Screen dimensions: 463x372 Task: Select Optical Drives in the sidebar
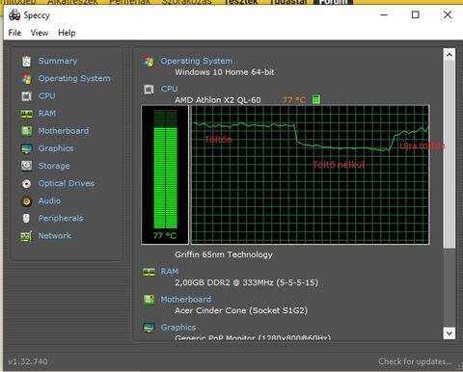click(x=67, y=183)
